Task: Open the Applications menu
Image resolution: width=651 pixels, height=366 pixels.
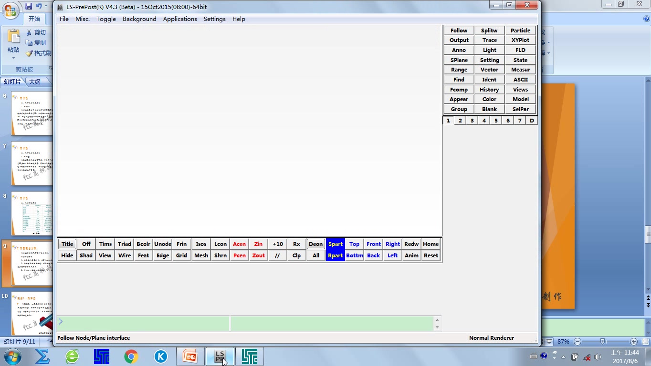Action: [180, 19]
